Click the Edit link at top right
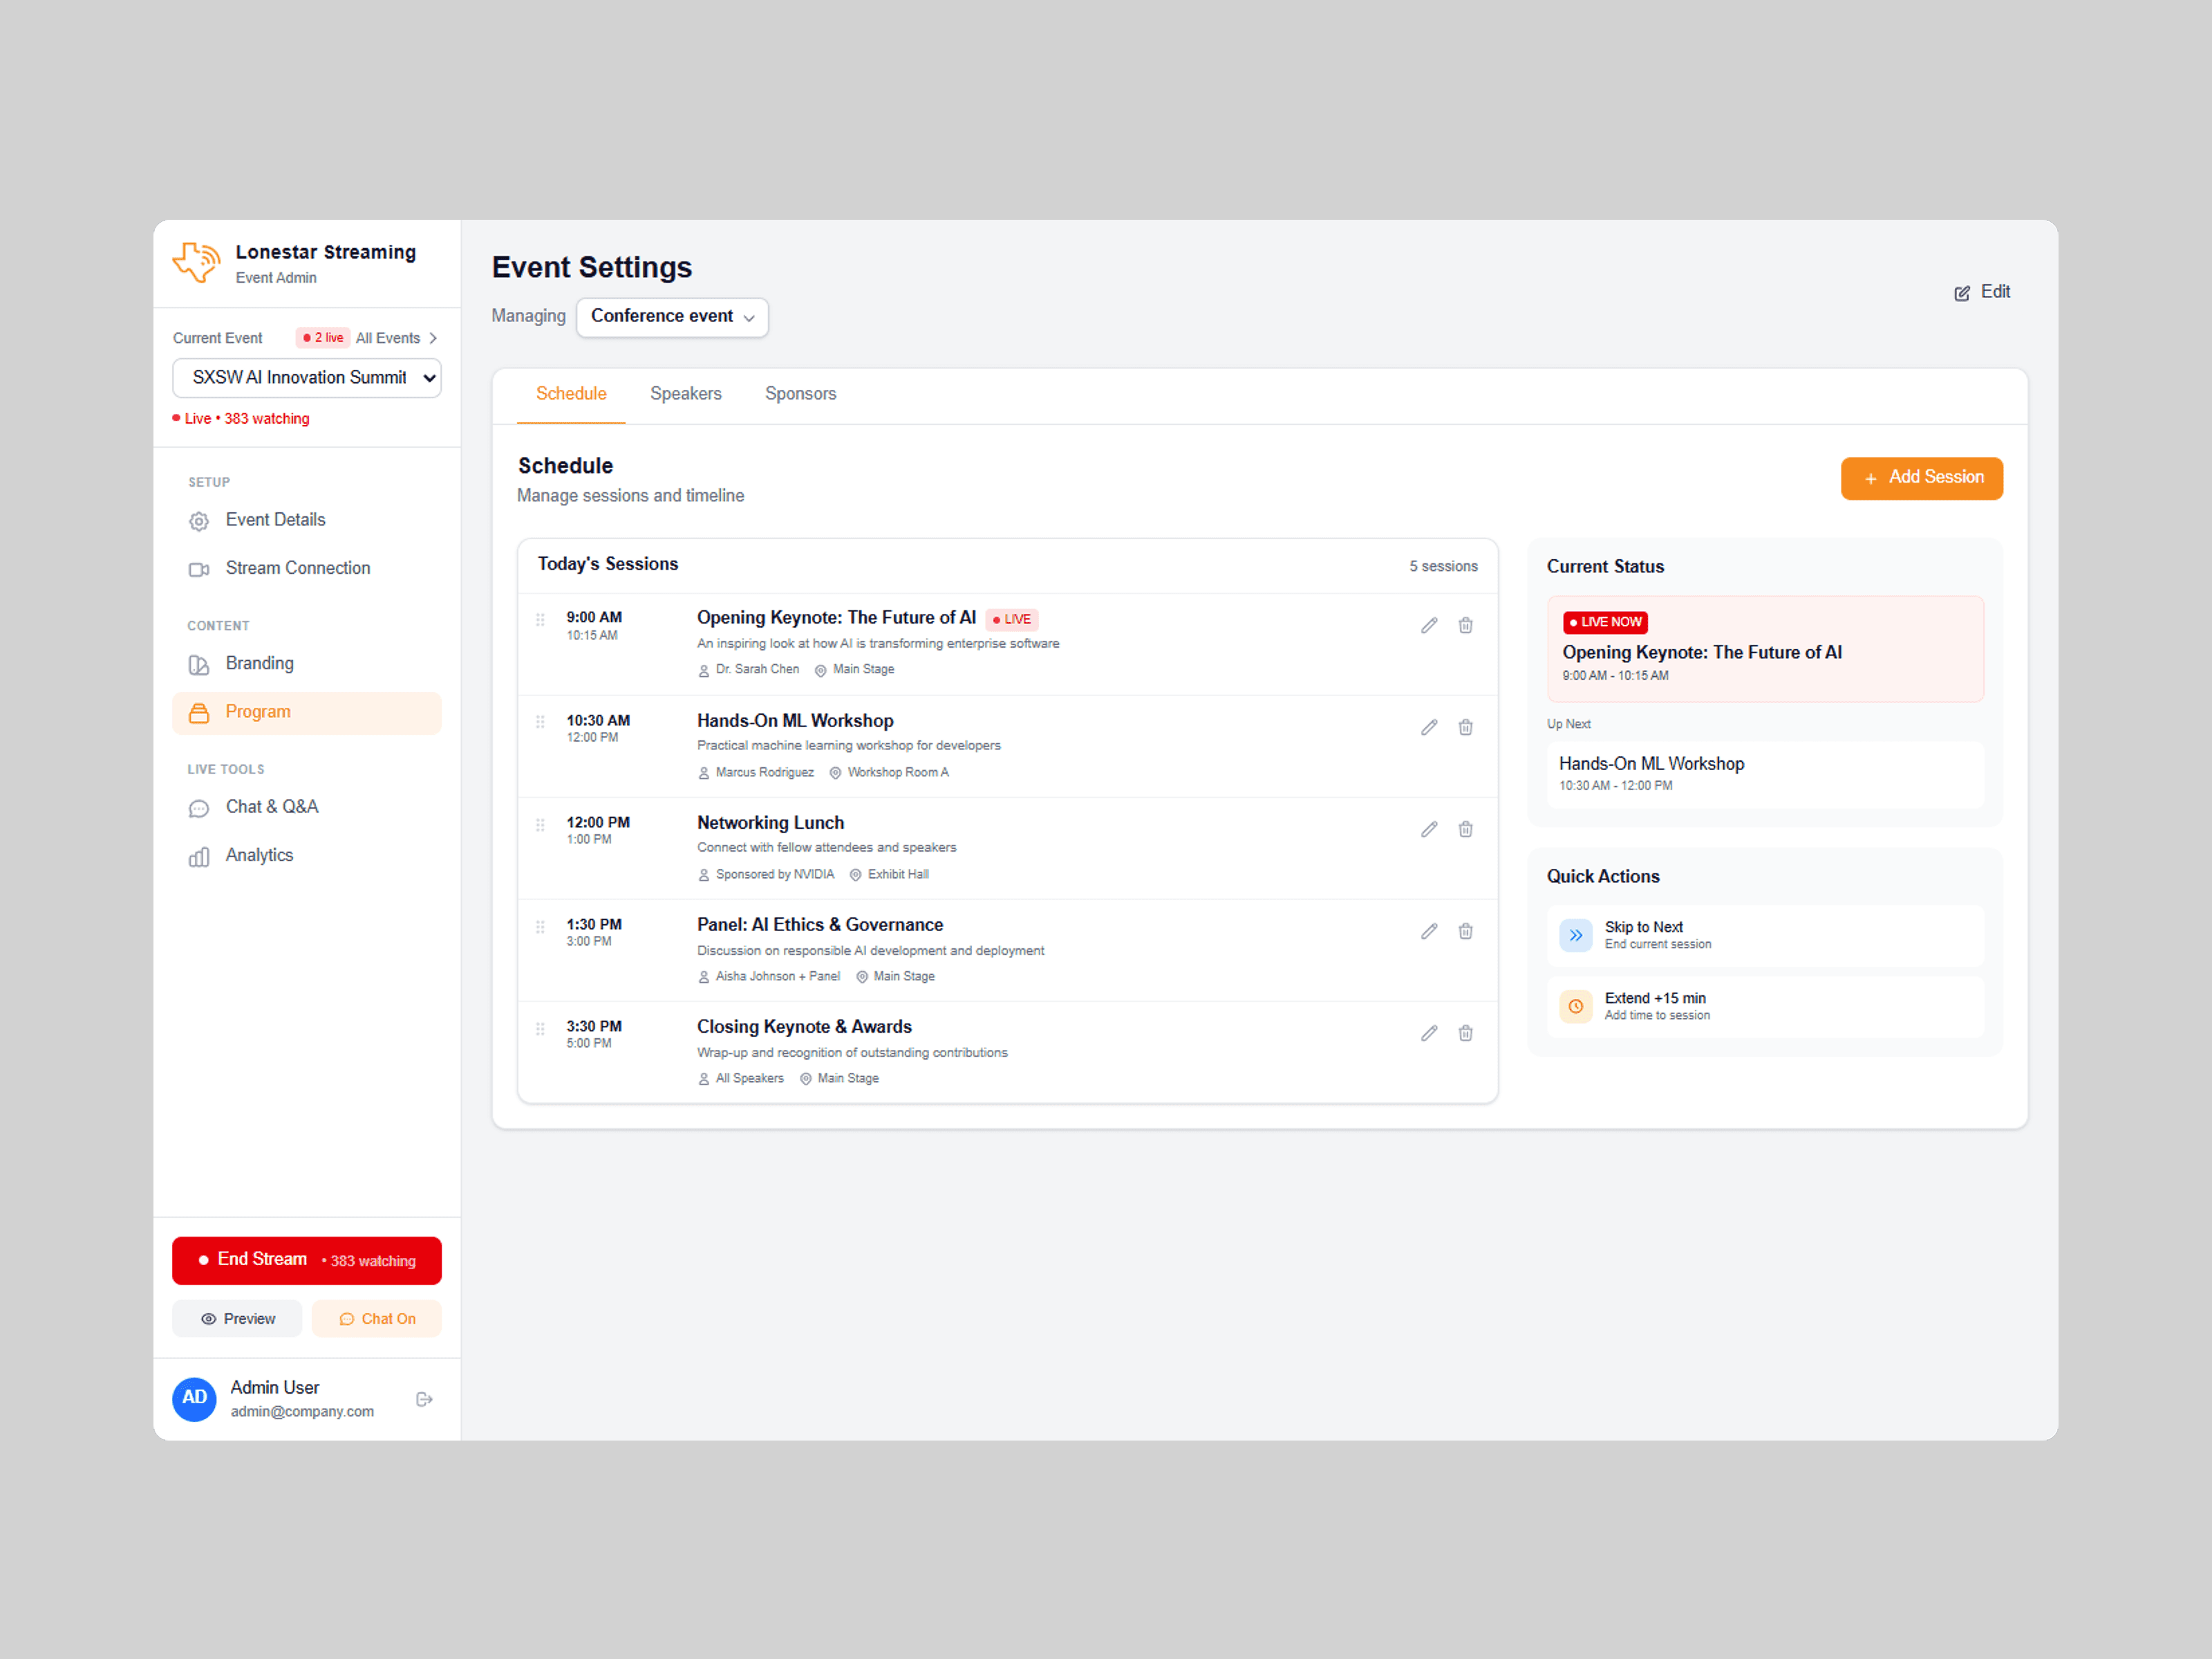Viewport: 2212px width, 1659px height. (1982, 292)
